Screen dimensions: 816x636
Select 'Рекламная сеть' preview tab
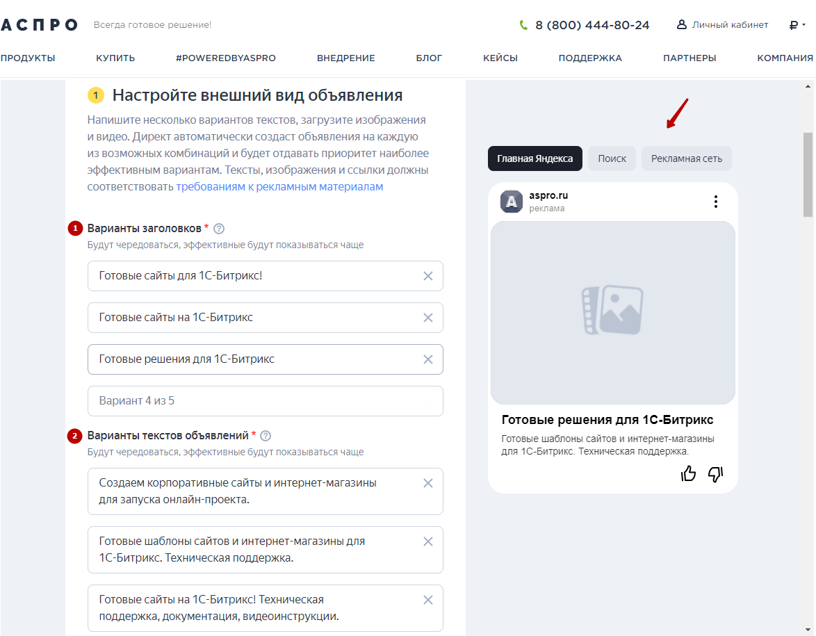coord(686,158)
